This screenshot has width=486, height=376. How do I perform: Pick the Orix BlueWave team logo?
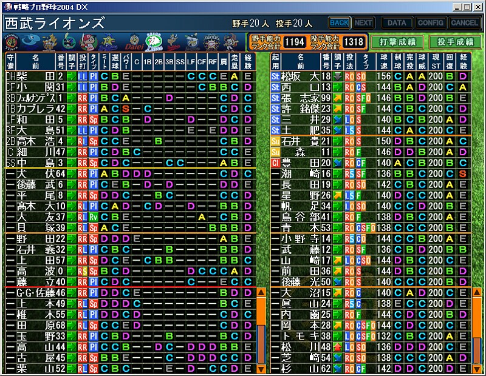231,42
